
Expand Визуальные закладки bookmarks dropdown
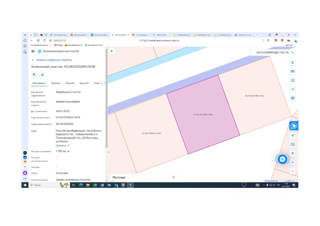(41, 45)
